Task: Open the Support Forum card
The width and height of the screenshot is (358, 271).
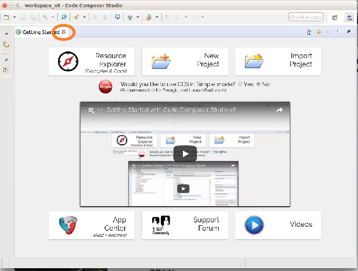Action: point(185,225)
